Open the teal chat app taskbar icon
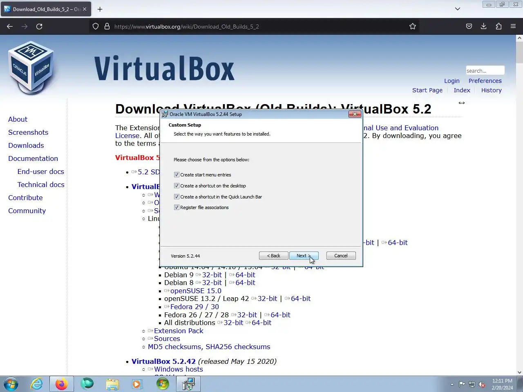Viewport: 523px width, 392px height. [87, 384]
